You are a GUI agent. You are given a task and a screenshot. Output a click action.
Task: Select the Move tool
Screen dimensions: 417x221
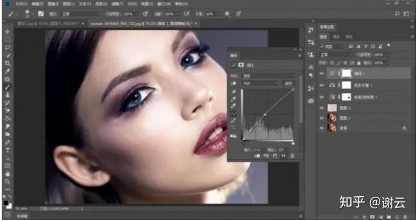(x=7, y=32)
